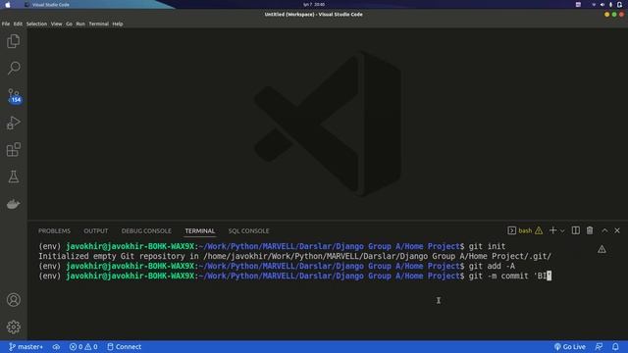
Task: Maximize panel with up chevron
Action: (x=604, y=230)
